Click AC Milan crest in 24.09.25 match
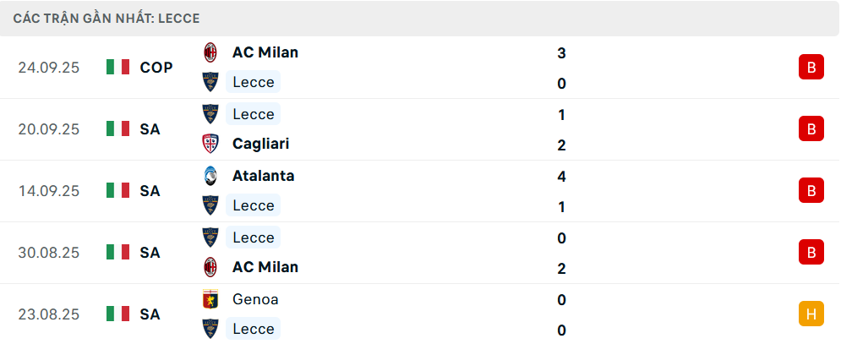 (x=210, y=52)
